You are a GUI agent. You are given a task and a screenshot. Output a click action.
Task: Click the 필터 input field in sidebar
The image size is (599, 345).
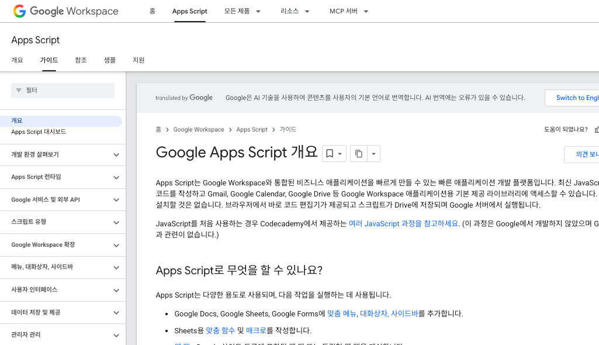63,91
